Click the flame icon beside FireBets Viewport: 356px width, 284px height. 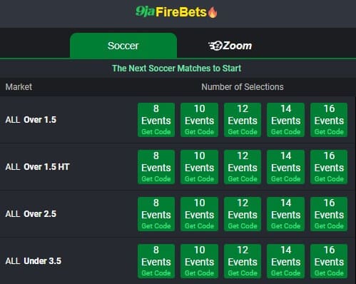pos(213,12)
